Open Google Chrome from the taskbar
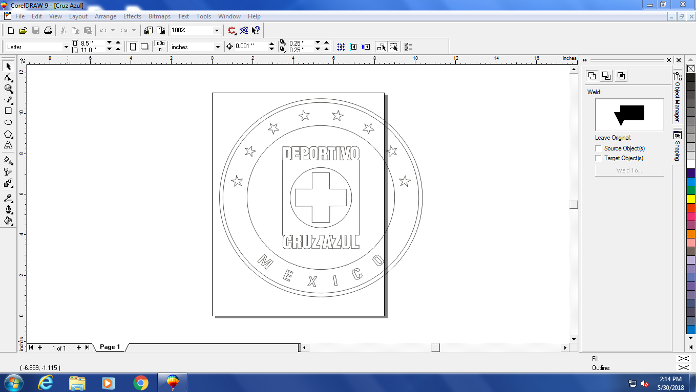This screenshot has width=696, height=392. 140,383
